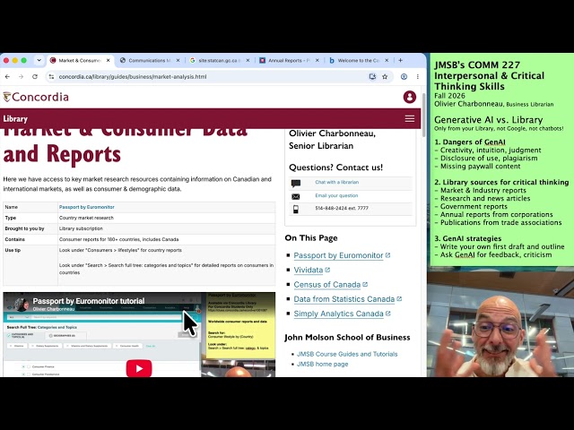Switch to the Communications tab

[150, 60]
